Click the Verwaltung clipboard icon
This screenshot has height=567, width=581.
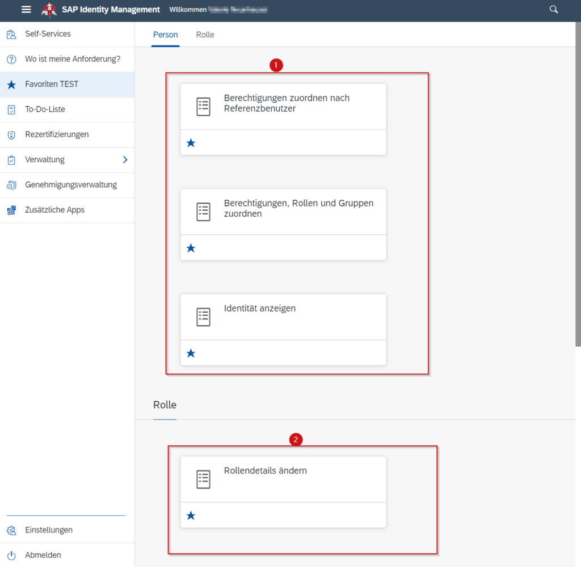point(11,160)
